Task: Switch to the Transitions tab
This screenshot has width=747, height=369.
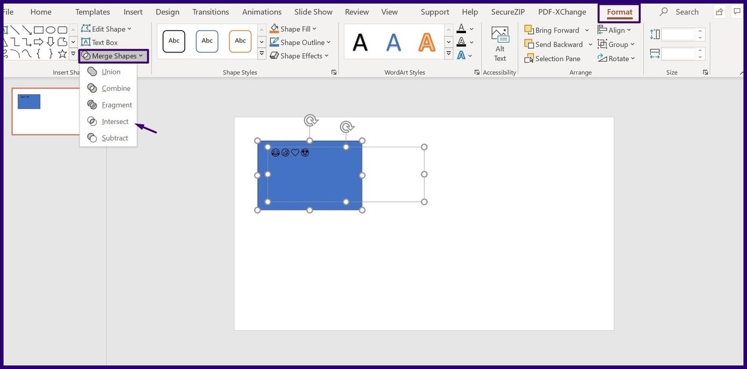Action: 210,12
